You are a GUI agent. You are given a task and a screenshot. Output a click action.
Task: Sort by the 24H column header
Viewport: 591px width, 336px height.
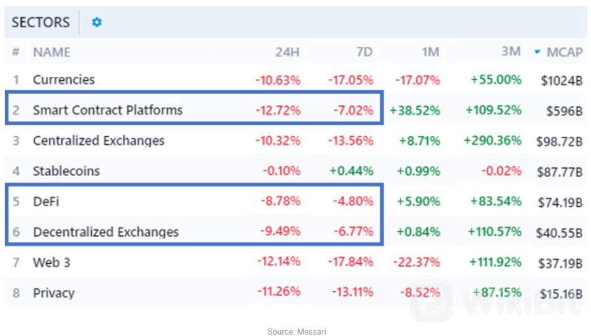[x=288, y=52]
